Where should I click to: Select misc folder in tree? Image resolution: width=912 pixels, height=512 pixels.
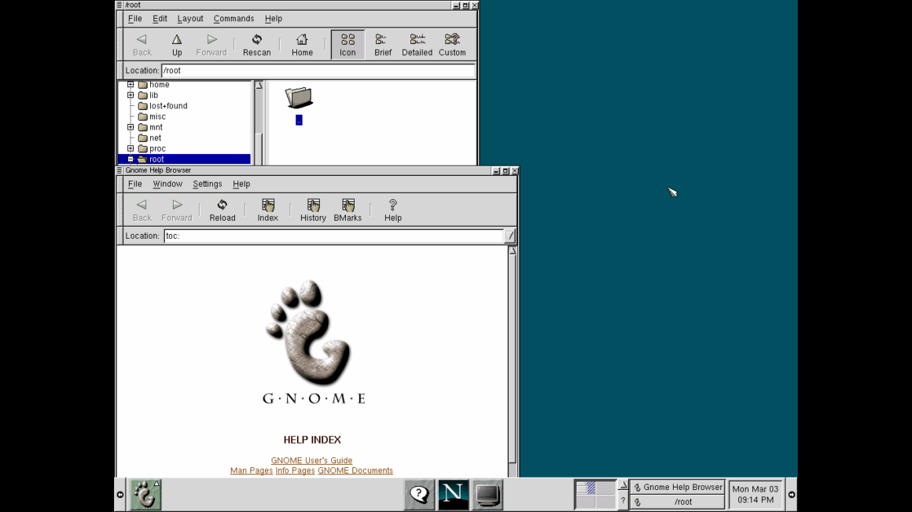pyautogui.click(x=157, y=116)
